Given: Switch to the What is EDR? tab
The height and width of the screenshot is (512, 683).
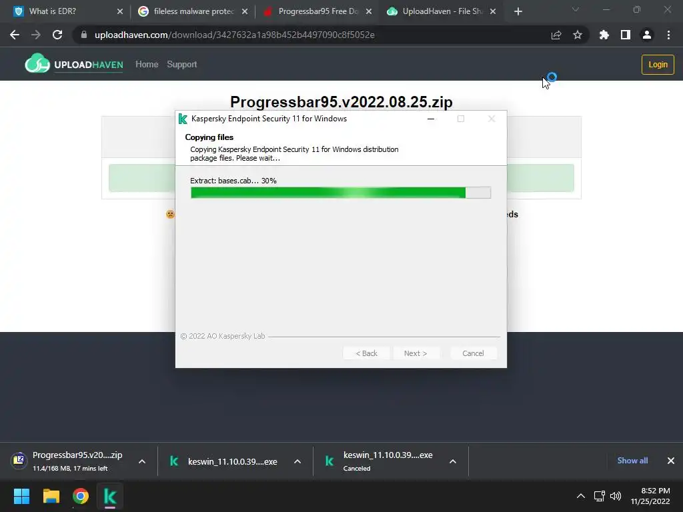Looking at the screenshot, I should click(x=52, y=11).
